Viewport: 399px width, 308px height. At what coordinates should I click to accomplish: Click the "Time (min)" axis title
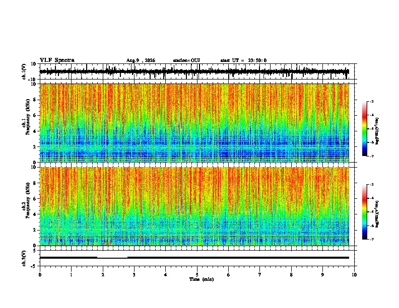(202, 279)
